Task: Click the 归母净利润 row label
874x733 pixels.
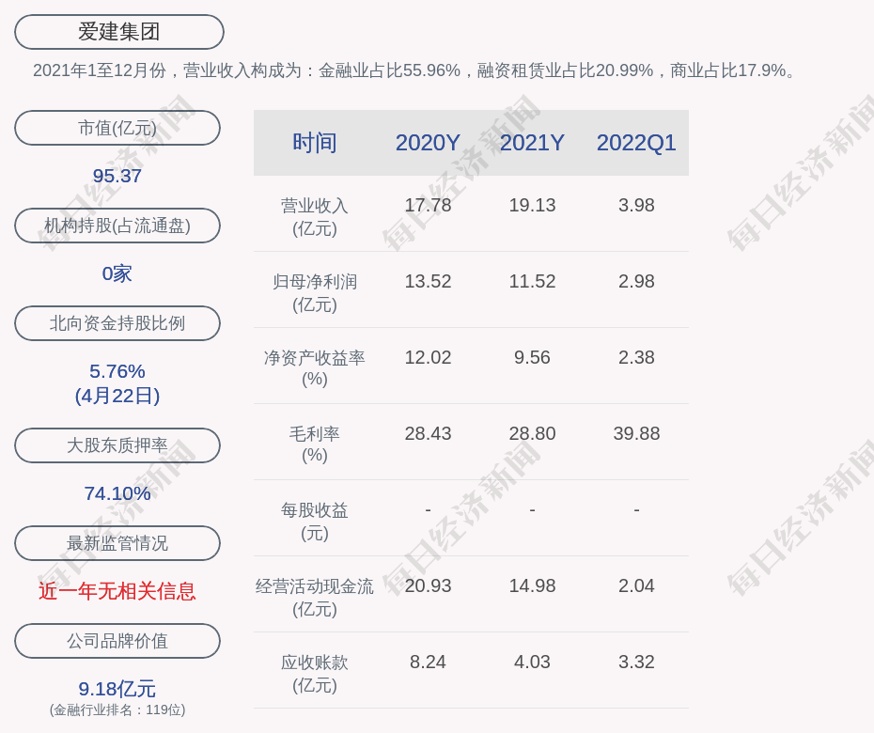Action: [315, 293]
